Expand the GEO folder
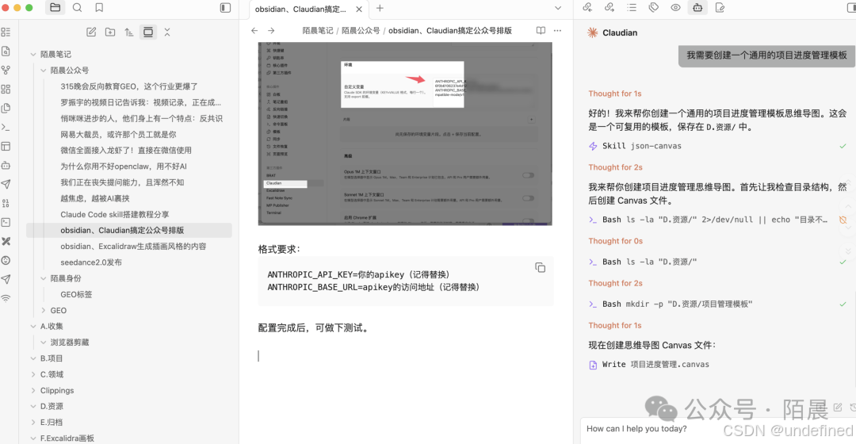Image resolution: width=856 pixels, height=444 pixels. coord(44,310)
